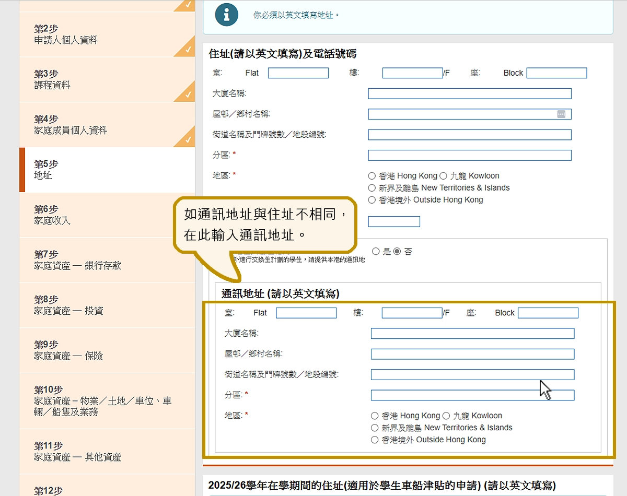Select the 是 (Yes) radio option
The width and height of the screenshot is (627, 496).
point(376,252)
